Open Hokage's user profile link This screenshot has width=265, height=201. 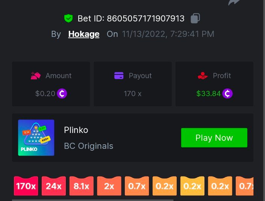(x=84, y=34)
